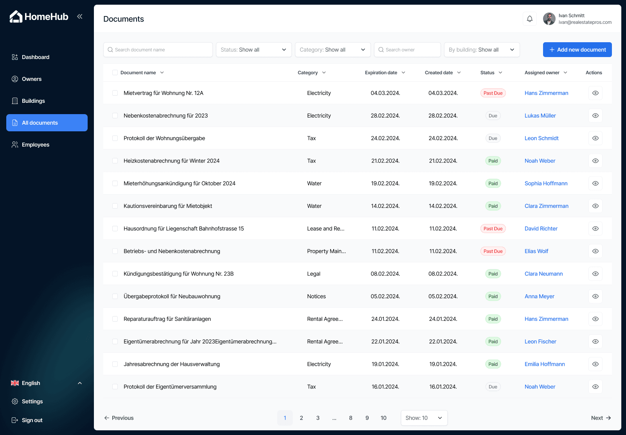Check the Mieterhöhungsankündigung für Oktober 2024 row
626x435 pixels.
point(115,183)
